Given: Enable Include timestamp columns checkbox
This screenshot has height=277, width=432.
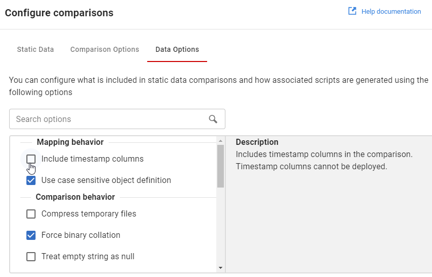Looking at the screenshot, I should click(x=31, y=159).
